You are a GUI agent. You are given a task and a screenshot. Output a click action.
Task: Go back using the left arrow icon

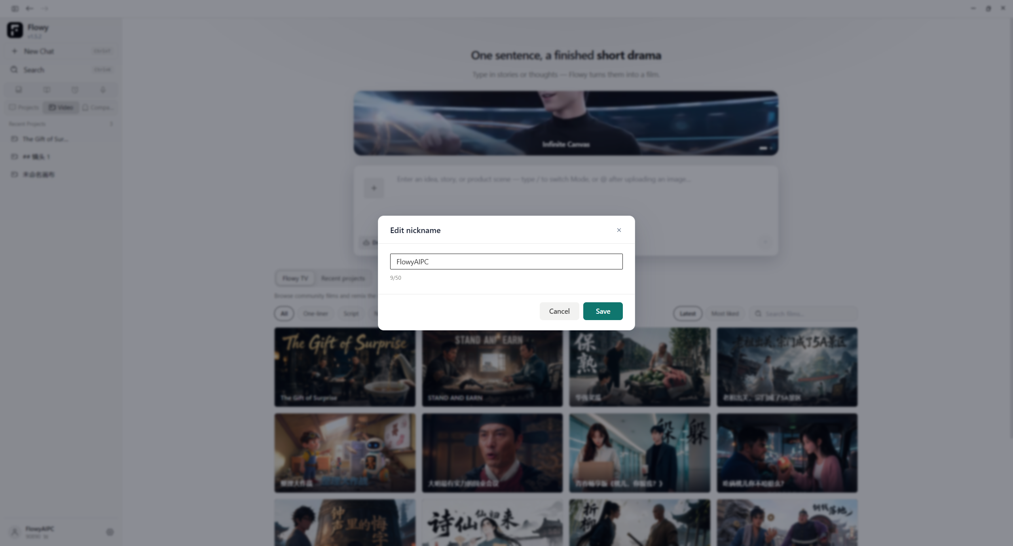pos(29,8)
